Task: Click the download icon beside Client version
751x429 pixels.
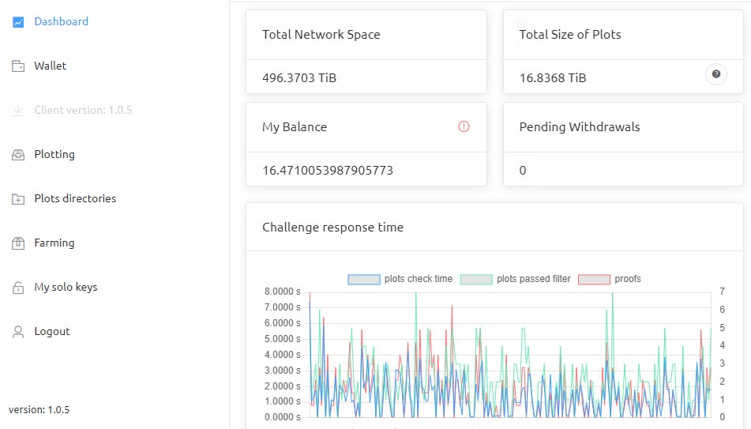Action: tap(18, 111)
